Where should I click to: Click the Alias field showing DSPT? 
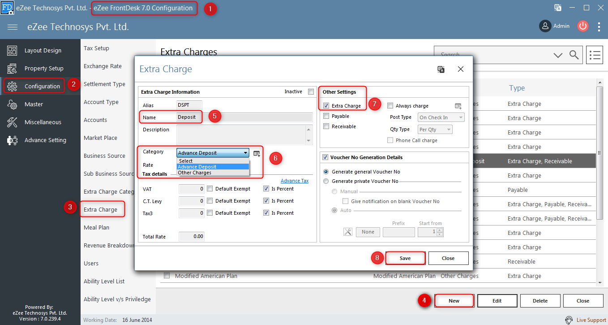tap(189, 105)
